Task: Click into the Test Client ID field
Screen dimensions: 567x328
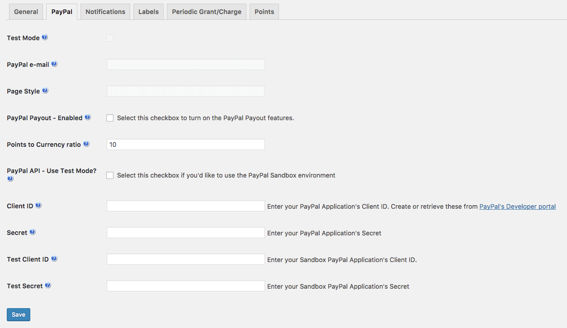Action: tap(185, 259)
